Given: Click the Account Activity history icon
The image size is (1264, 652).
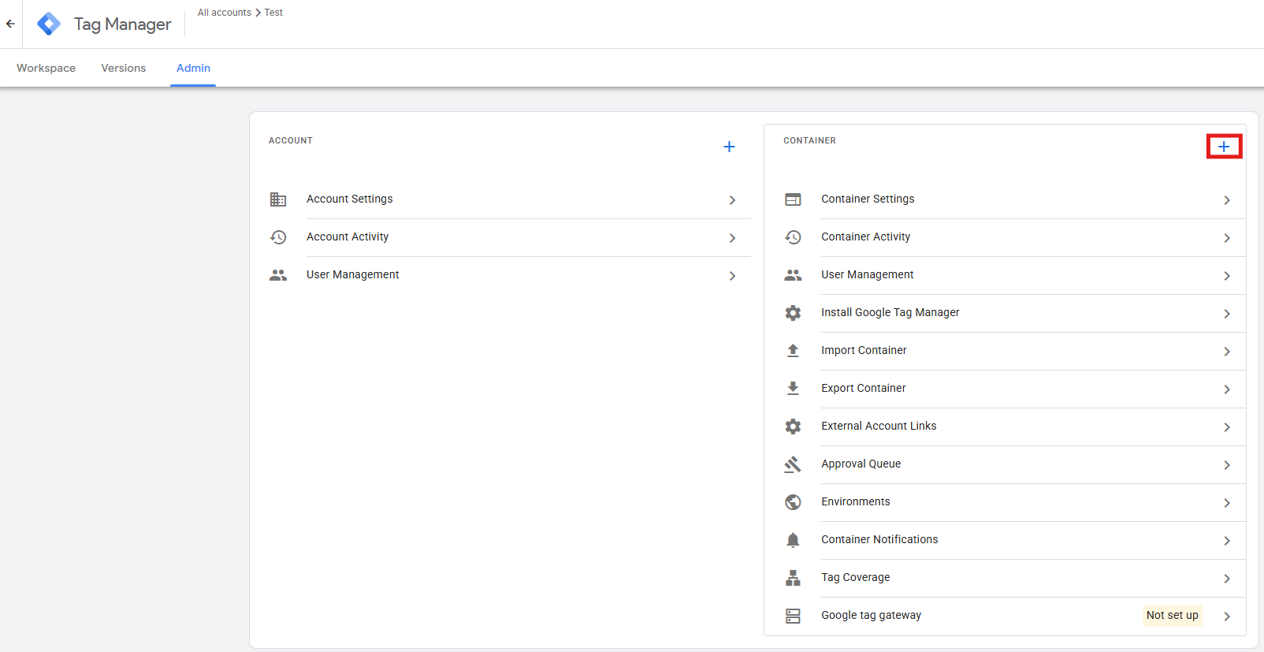Looking at the screenshot, I should [x=278, y=237].
